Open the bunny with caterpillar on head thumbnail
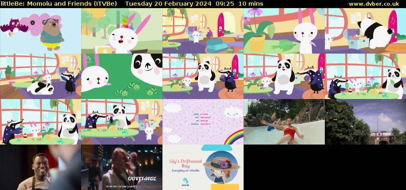 [122, 30]
